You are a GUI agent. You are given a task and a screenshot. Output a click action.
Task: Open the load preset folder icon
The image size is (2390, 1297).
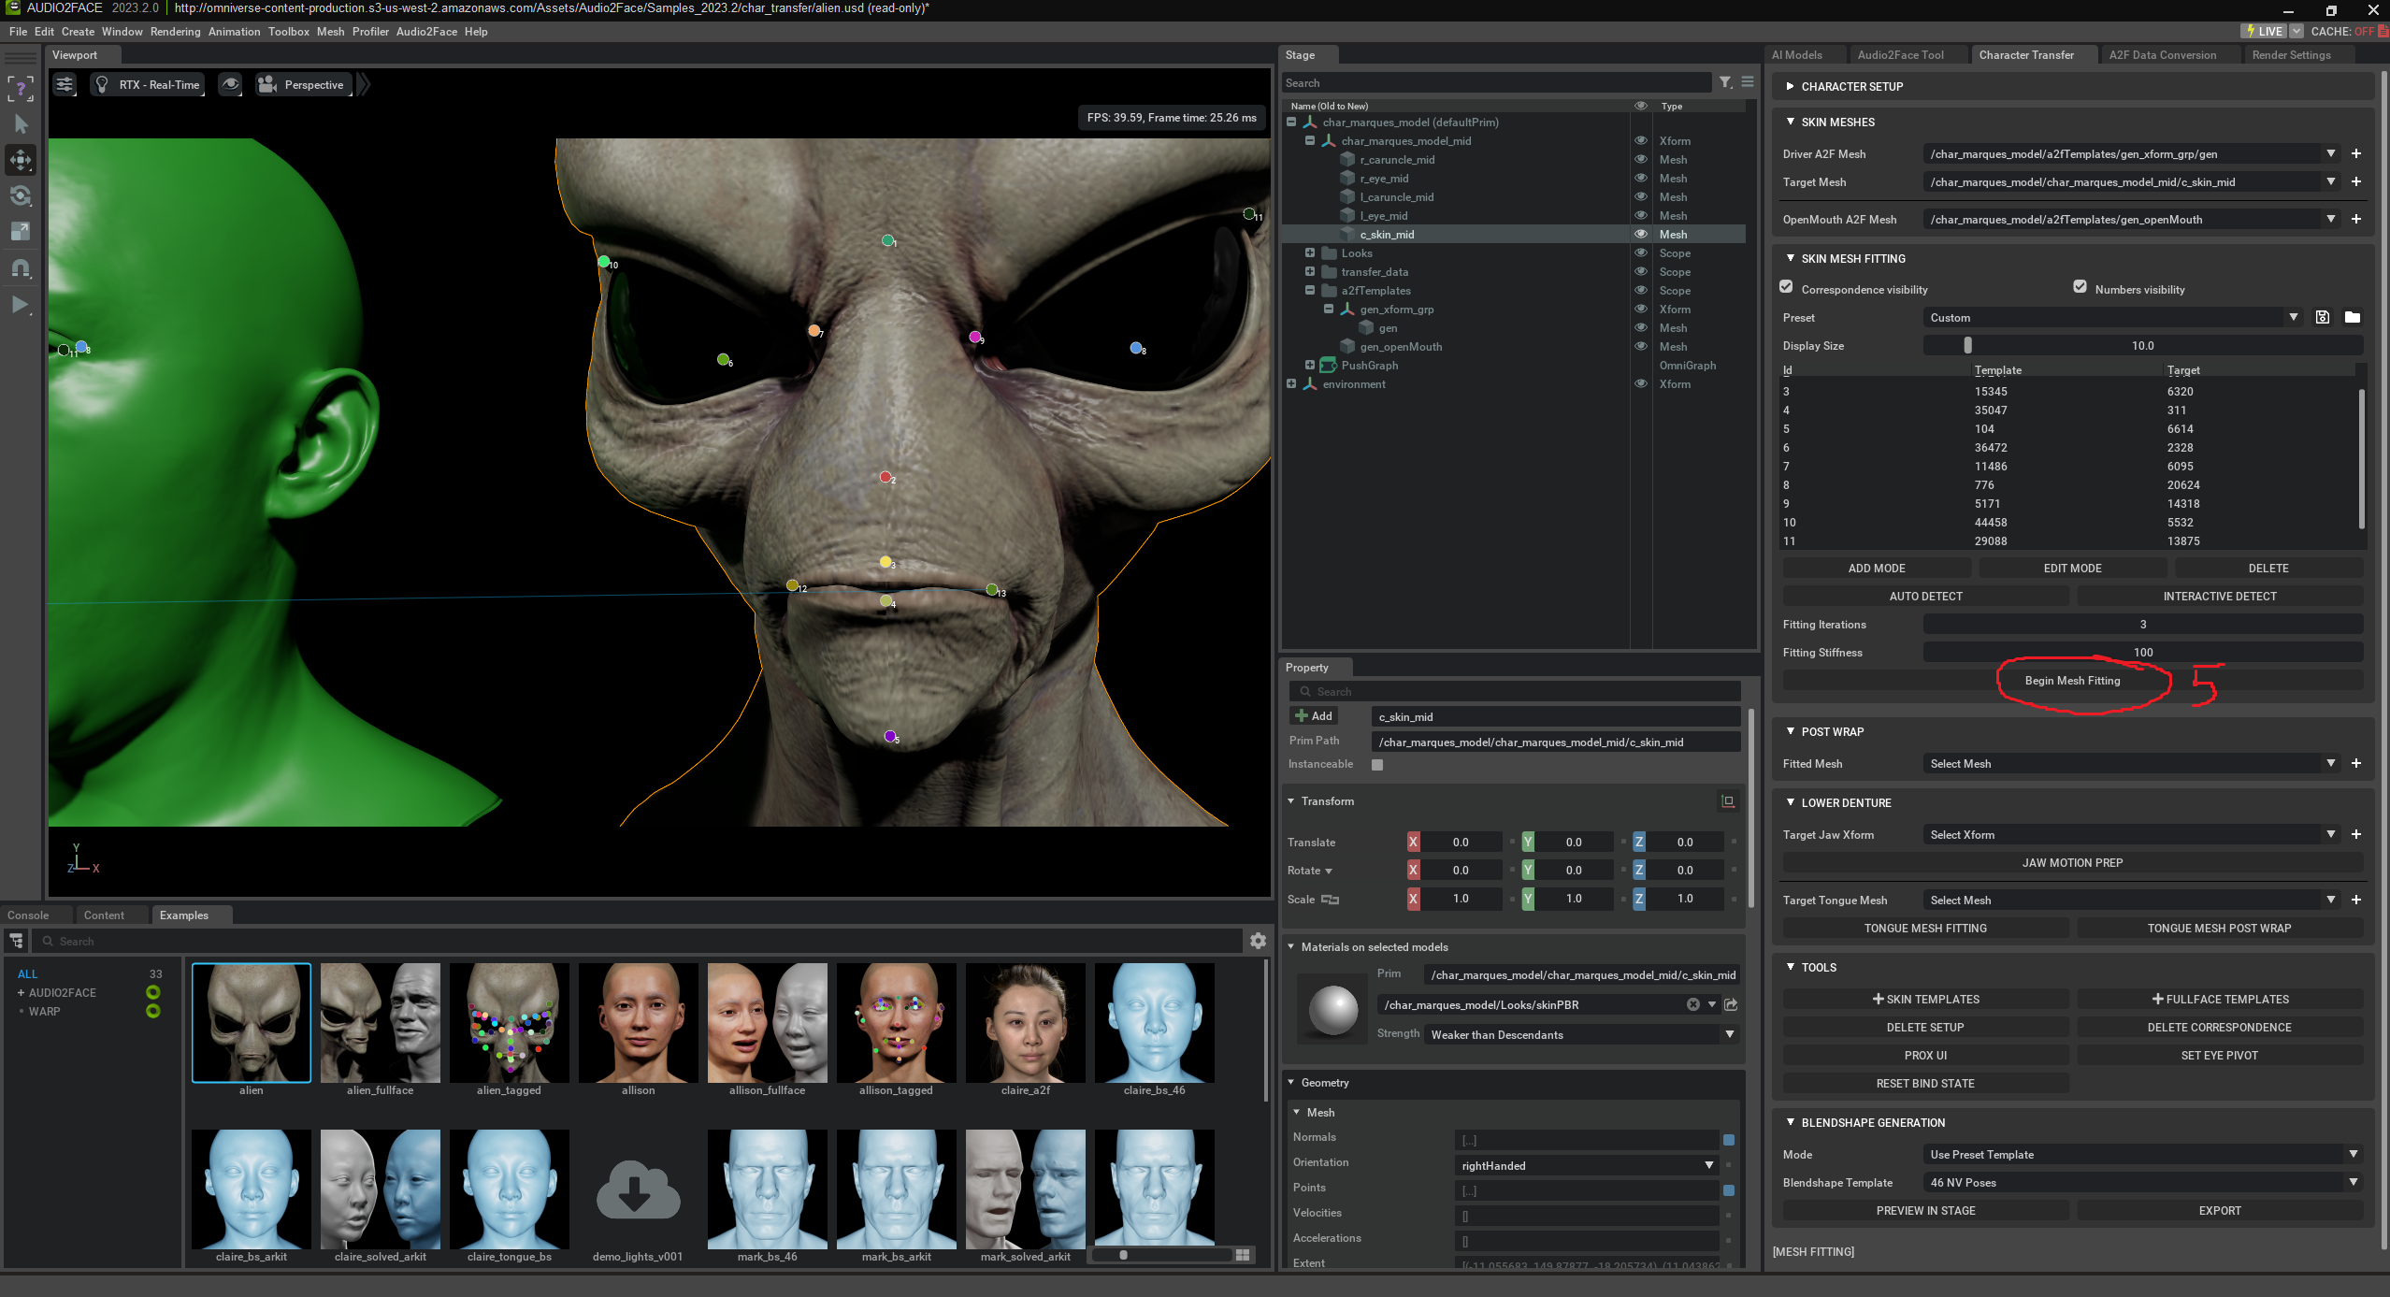(2353, 318)
